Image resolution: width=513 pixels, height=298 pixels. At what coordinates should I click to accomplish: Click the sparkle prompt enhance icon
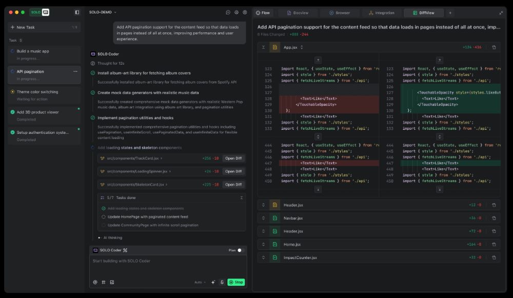(x=213, y=282)
